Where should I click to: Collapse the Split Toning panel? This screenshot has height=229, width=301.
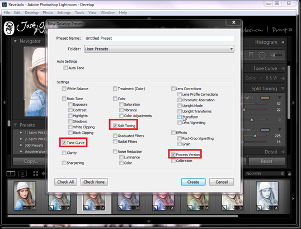tap(283, 88)
